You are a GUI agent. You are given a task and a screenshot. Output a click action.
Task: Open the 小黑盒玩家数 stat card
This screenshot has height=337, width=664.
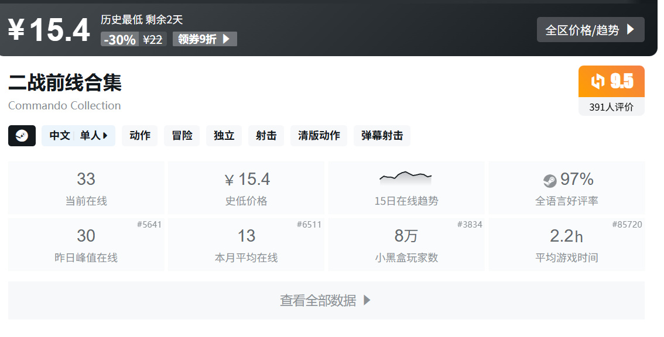tap(406, 245)
